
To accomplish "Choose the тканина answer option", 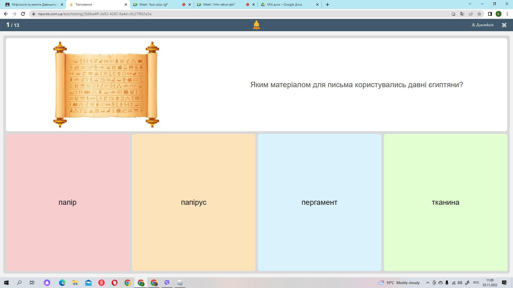I will click(x=445, y=202).
